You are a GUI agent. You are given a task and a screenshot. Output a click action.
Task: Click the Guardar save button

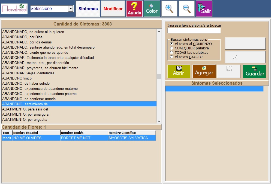point(254,71)
